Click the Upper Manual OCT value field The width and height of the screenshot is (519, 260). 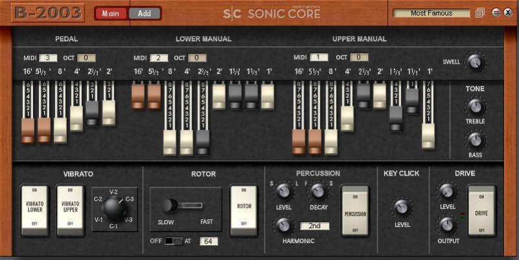(x=359, y=57)
